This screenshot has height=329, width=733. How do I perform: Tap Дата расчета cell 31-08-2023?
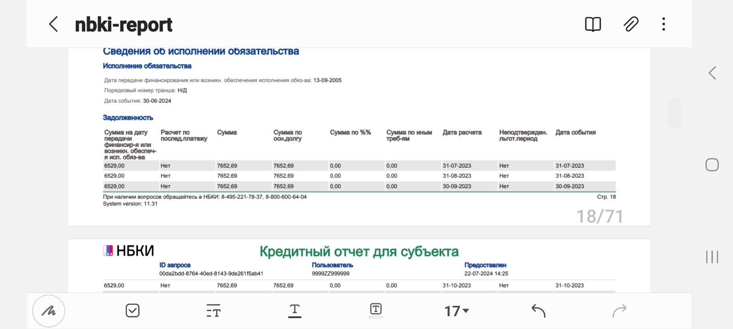(x=457, y=176)
